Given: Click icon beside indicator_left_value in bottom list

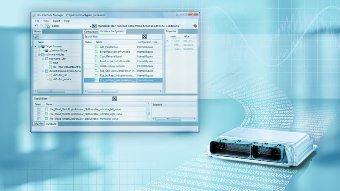Looking at the screenshot, I should click(46, 109).
